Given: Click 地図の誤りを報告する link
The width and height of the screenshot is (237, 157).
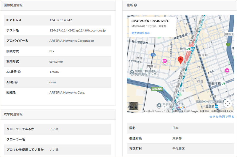Looking at the screenshot, I should (222, 111).
